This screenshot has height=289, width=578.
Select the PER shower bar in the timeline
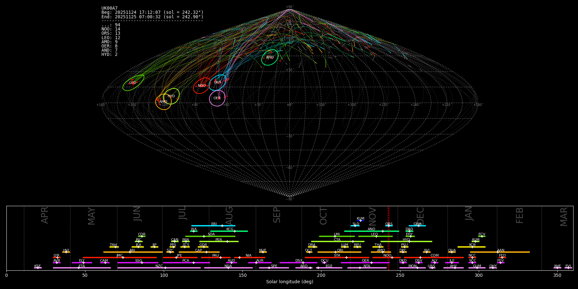pyautogui.click(x=219, y=241)
